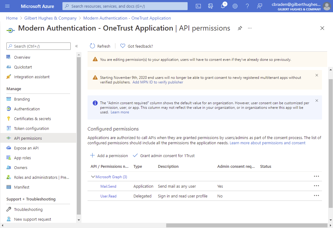Collapse the left navigation menu
The height and width of the screenshot is (228, 333).
(x=77, y=46)
